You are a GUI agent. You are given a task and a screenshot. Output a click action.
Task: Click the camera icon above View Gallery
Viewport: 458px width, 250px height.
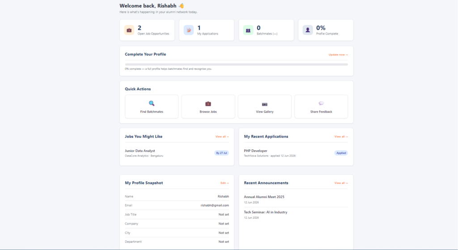tap(265, 104)
